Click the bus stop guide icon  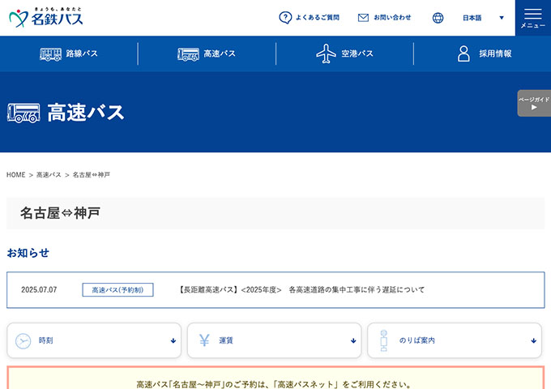[384, 340]
